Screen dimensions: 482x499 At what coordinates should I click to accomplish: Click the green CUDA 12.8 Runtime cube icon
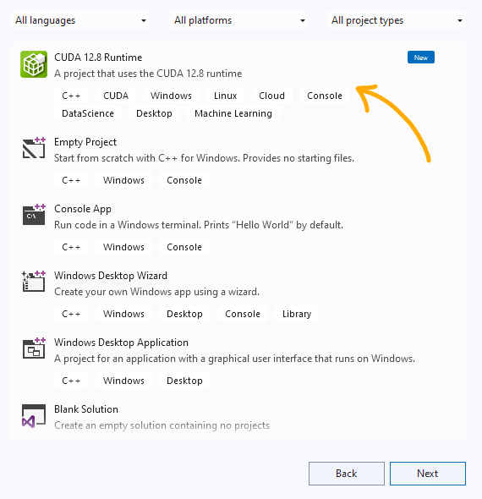[34, 64]
